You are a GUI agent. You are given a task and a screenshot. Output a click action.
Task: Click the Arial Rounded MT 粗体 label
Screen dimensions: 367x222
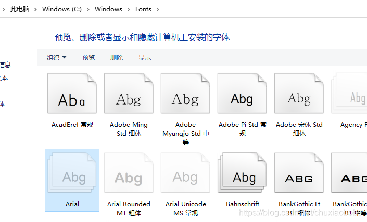(129, 208)
